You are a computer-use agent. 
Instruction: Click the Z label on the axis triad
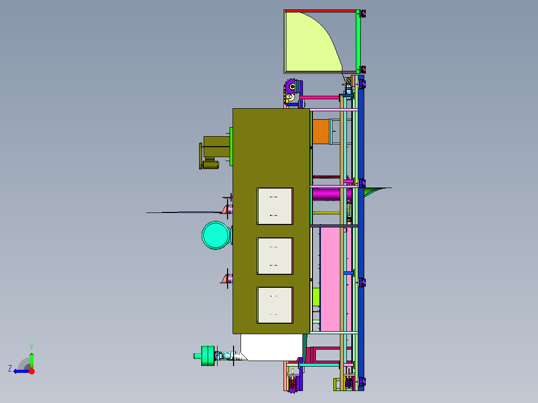pyautogui.click(x=10, y=369)
